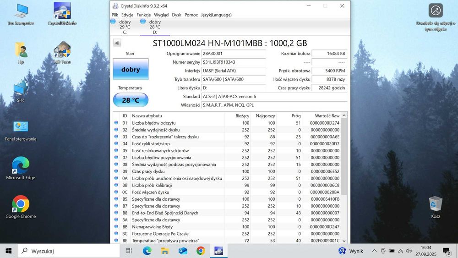
Task: Open CrystalDiskInfo desktop shortcut
Action: point(62,15)
